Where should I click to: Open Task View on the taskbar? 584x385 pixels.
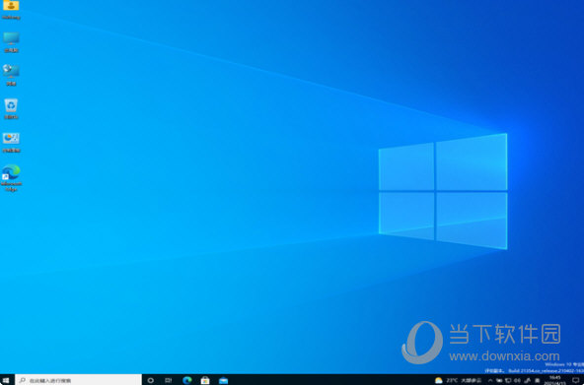point(169,380)
